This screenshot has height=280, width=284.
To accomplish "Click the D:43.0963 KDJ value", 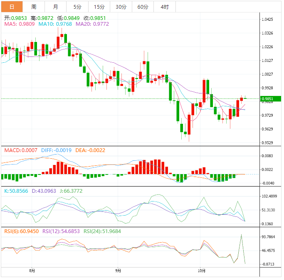I will (44, 191).
